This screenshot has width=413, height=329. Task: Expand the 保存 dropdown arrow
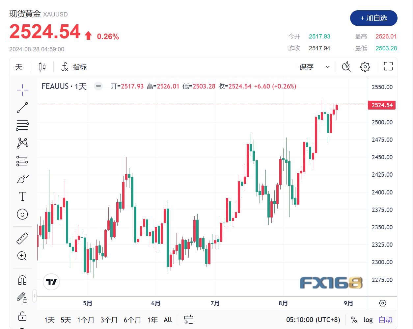(327, 67)
